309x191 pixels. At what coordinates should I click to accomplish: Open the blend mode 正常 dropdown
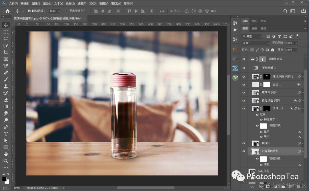click(256, 43)
